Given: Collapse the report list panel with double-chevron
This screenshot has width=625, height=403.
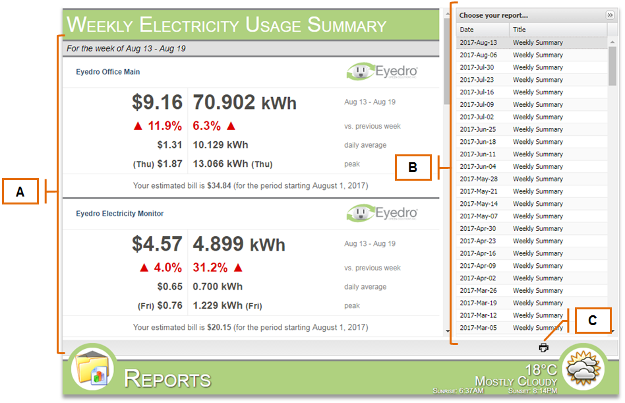Looking at the screenshot, I should point(610,15).
